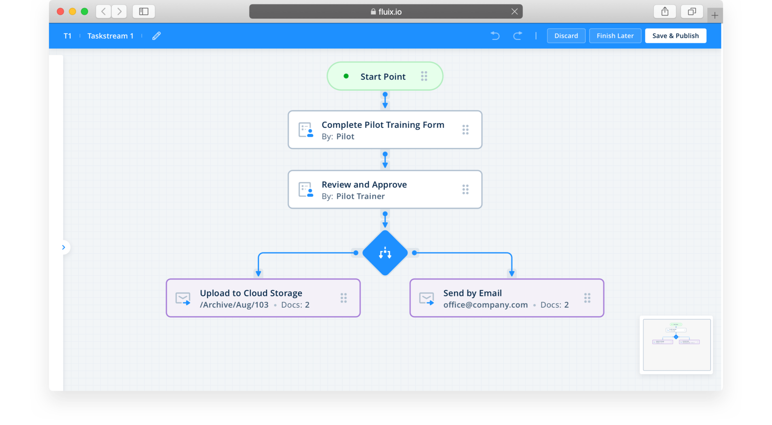Click the pencil rename icon
The height and width of the screenshot is (425, 772).
click(156, 36)
